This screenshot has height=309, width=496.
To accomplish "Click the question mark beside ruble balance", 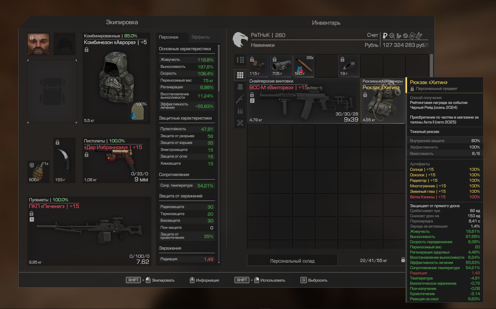I will click(427, 45).
